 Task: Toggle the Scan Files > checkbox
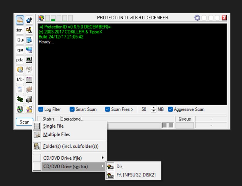point(108,109)
